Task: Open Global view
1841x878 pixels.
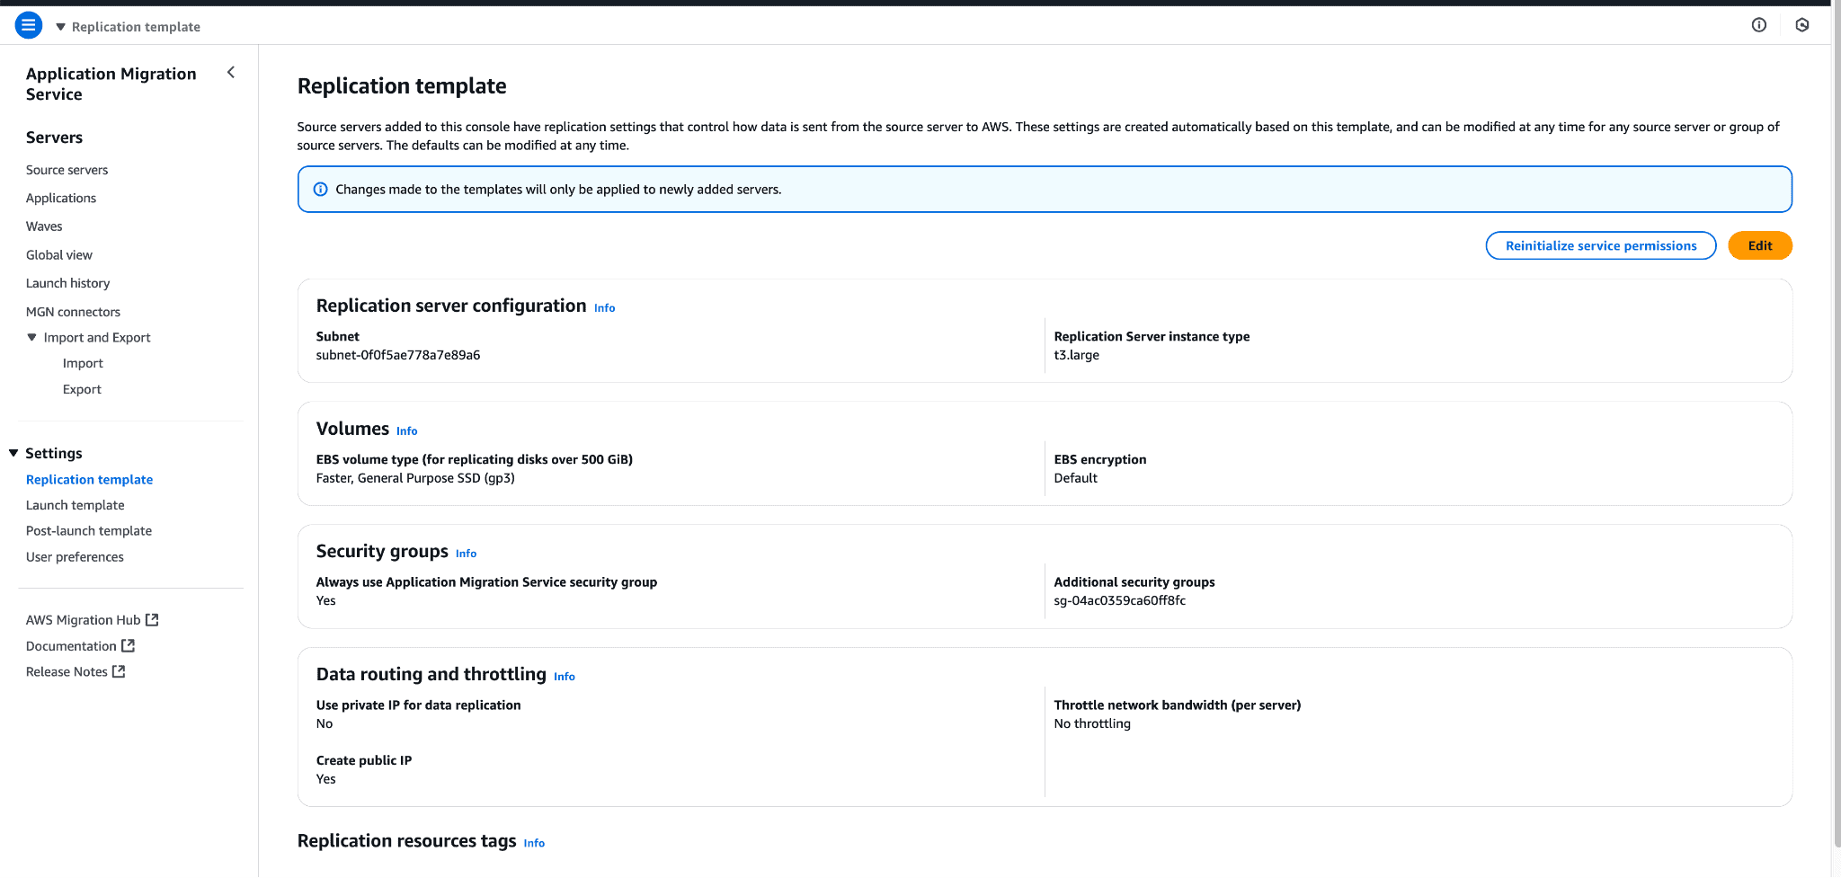Action: click(x=59, y=255)
